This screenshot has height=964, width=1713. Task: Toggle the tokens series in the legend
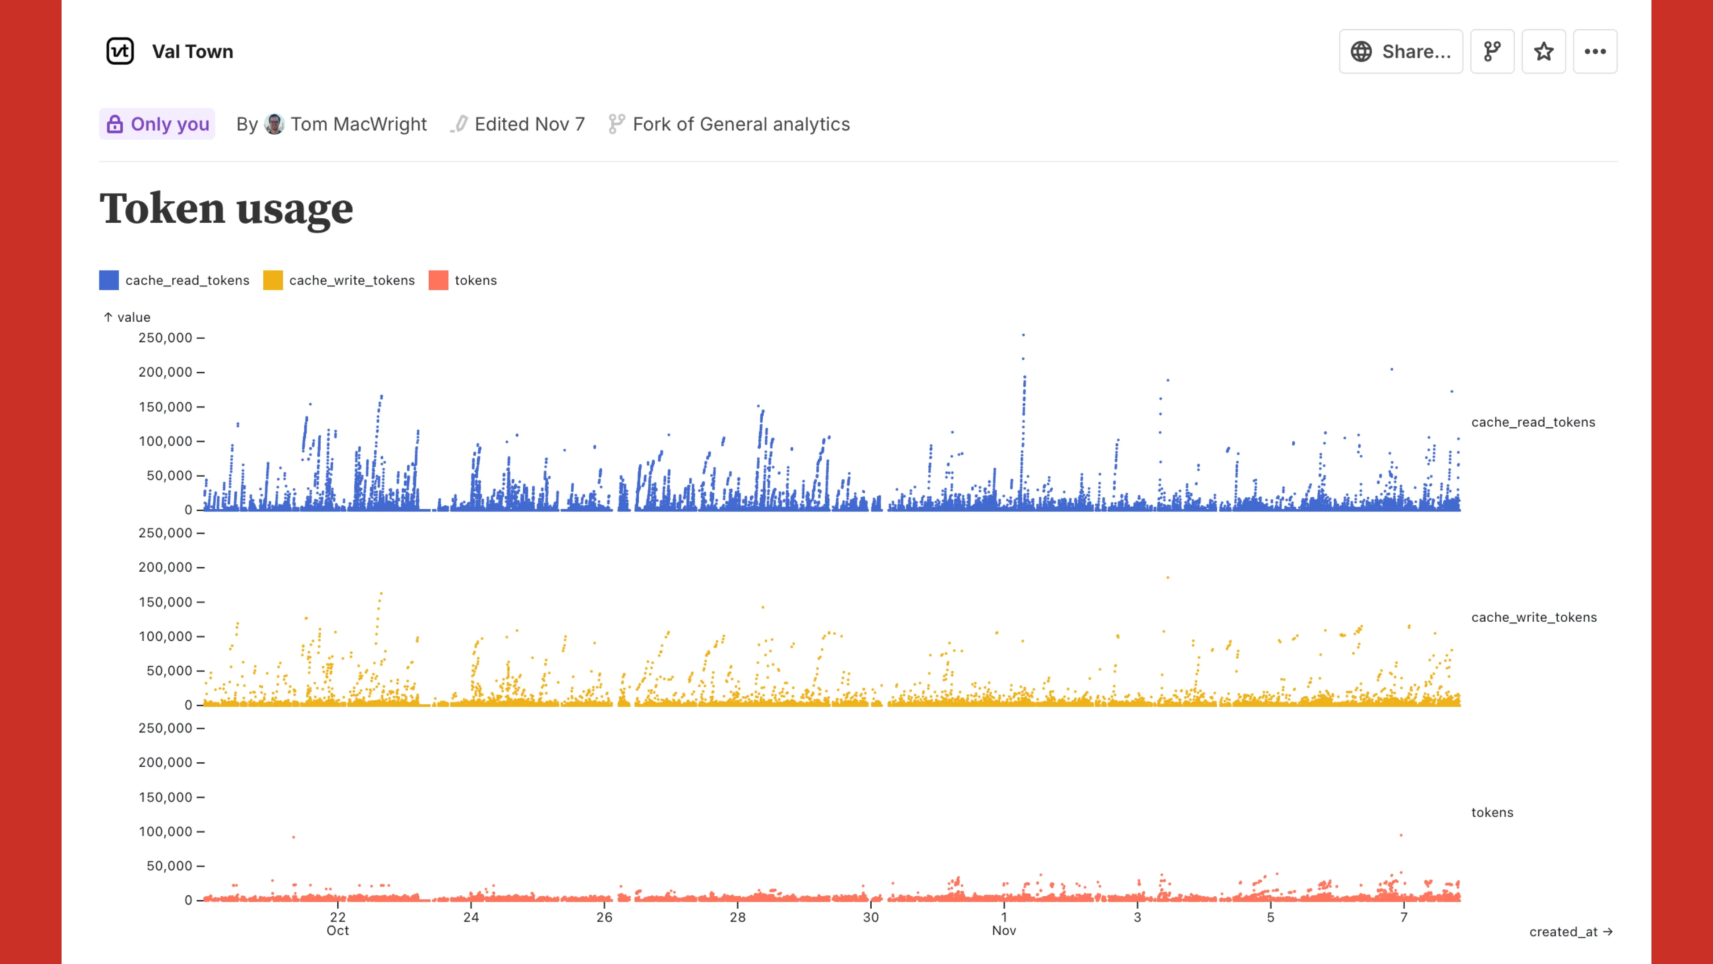(x=438, y=280)
